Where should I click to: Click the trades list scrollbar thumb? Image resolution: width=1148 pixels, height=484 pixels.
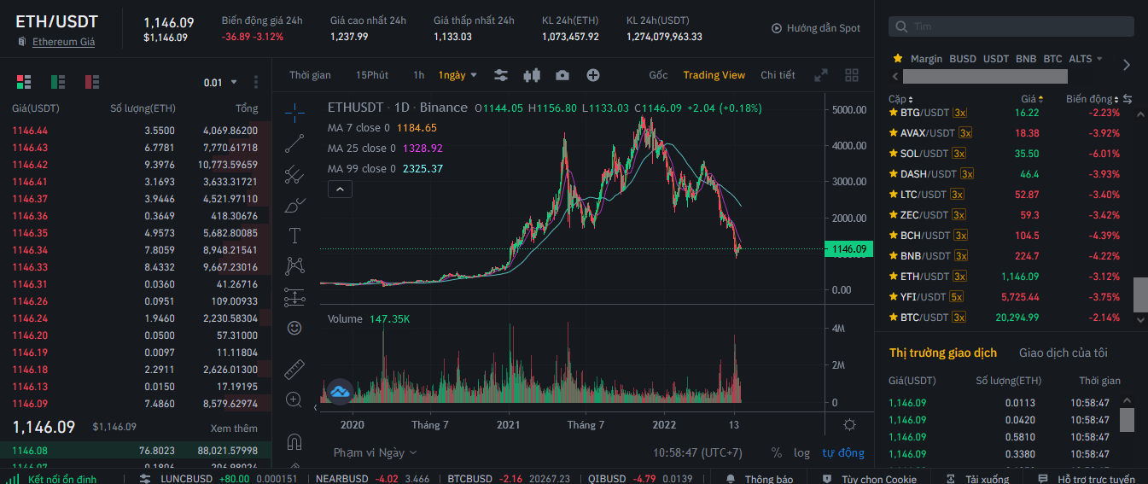[1127, 419]
